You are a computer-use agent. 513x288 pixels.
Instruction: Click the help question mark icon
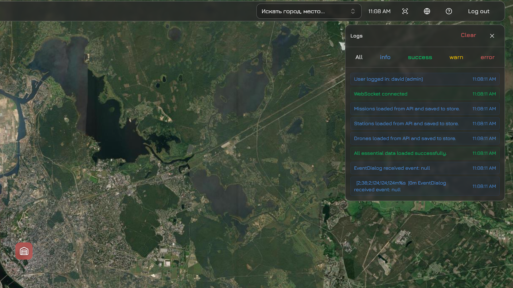[x=449, y=11]
